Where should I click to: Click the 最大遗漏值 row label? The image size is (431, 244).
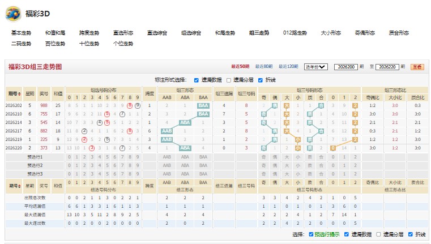pos(35,215)
